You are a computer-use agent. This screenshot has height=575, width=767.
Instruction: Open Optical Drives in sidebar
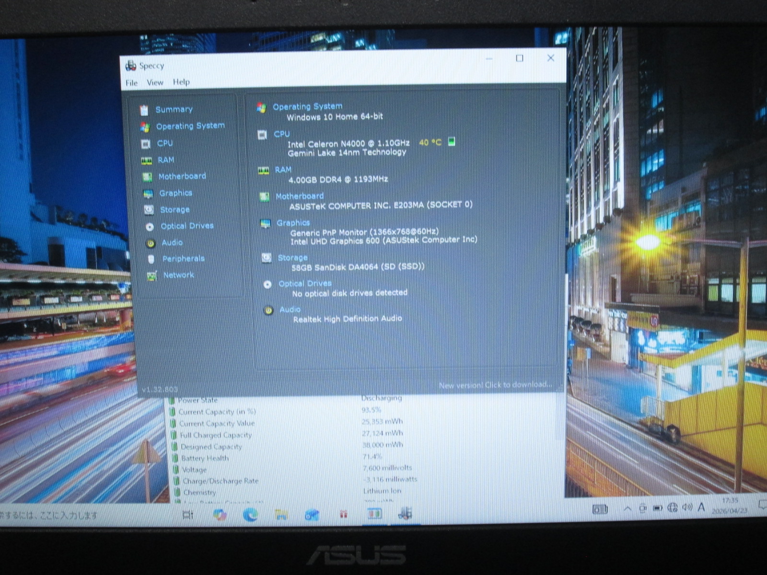187,226
